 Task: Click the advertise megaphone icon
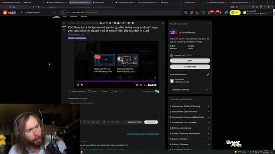[x=226, y=12]
